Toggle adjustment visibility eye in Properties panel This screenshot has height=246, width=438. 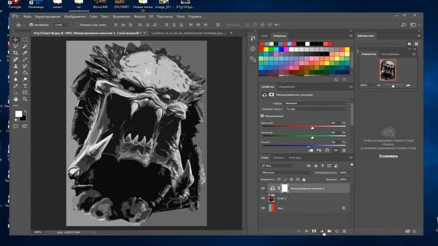(336, 150)
